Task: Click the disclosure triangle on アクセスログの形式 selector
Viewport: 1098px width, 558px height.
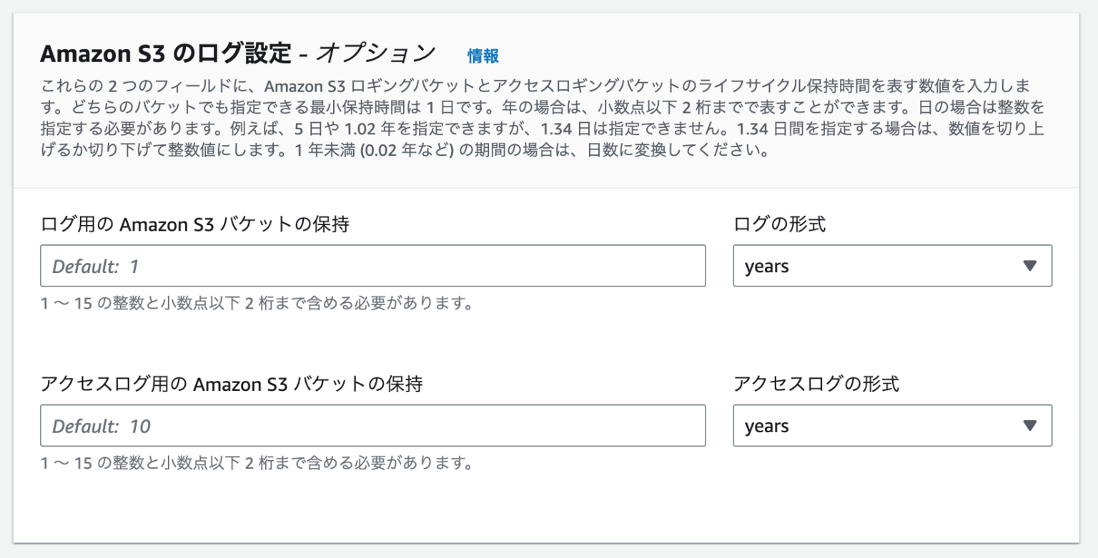Action: pyautogui.click(x=1030, y=426)
